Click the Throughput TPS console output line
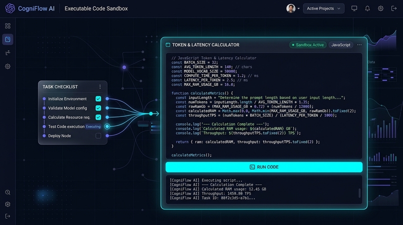Viewport: 403px width, 225px height. point(210,193)
